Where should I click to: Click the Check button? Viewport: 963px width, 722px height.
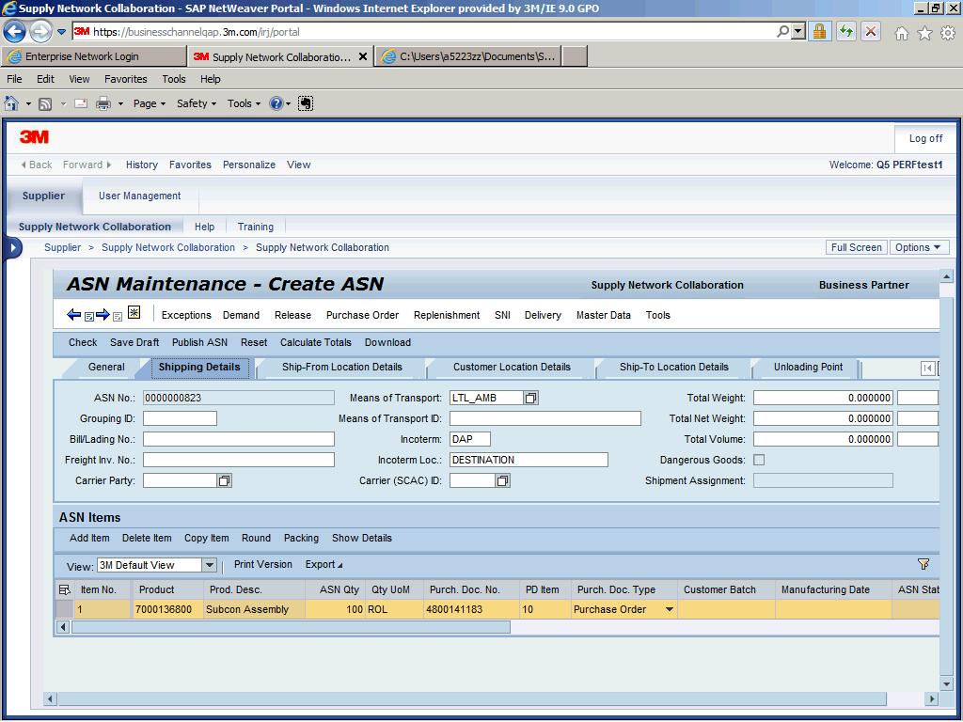(83, 342)
